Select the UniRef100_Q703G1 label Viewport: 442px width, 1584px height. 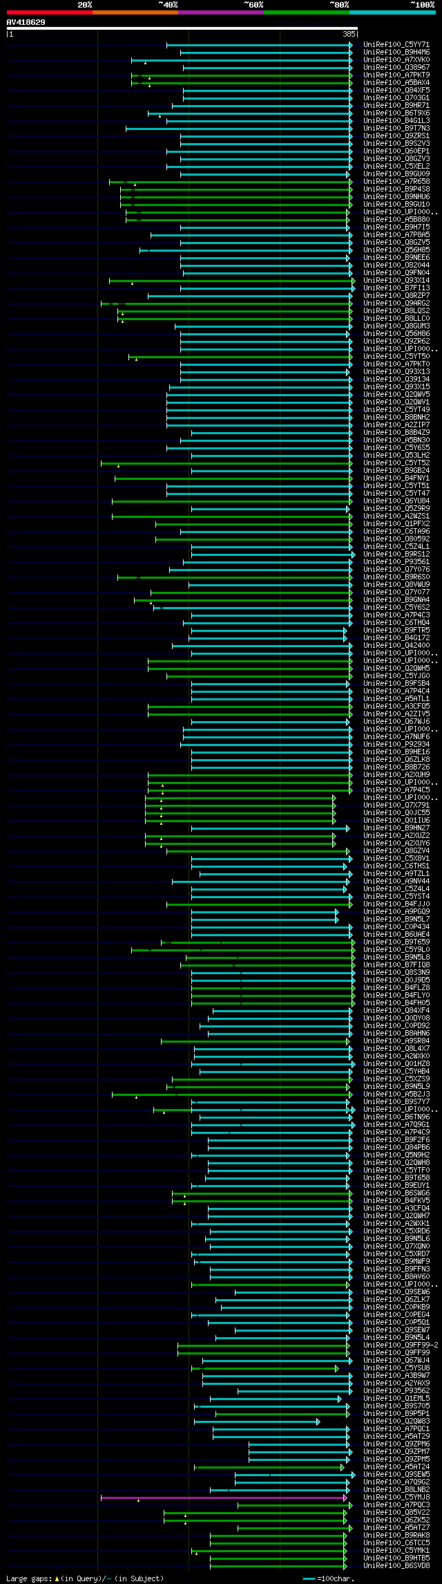click(x=396, y=97)
